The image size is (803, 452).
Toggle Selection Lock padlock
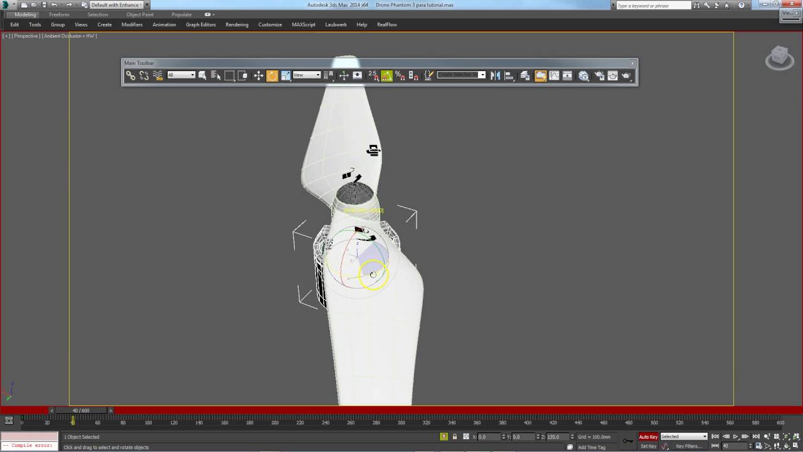(x=454, y=436)
